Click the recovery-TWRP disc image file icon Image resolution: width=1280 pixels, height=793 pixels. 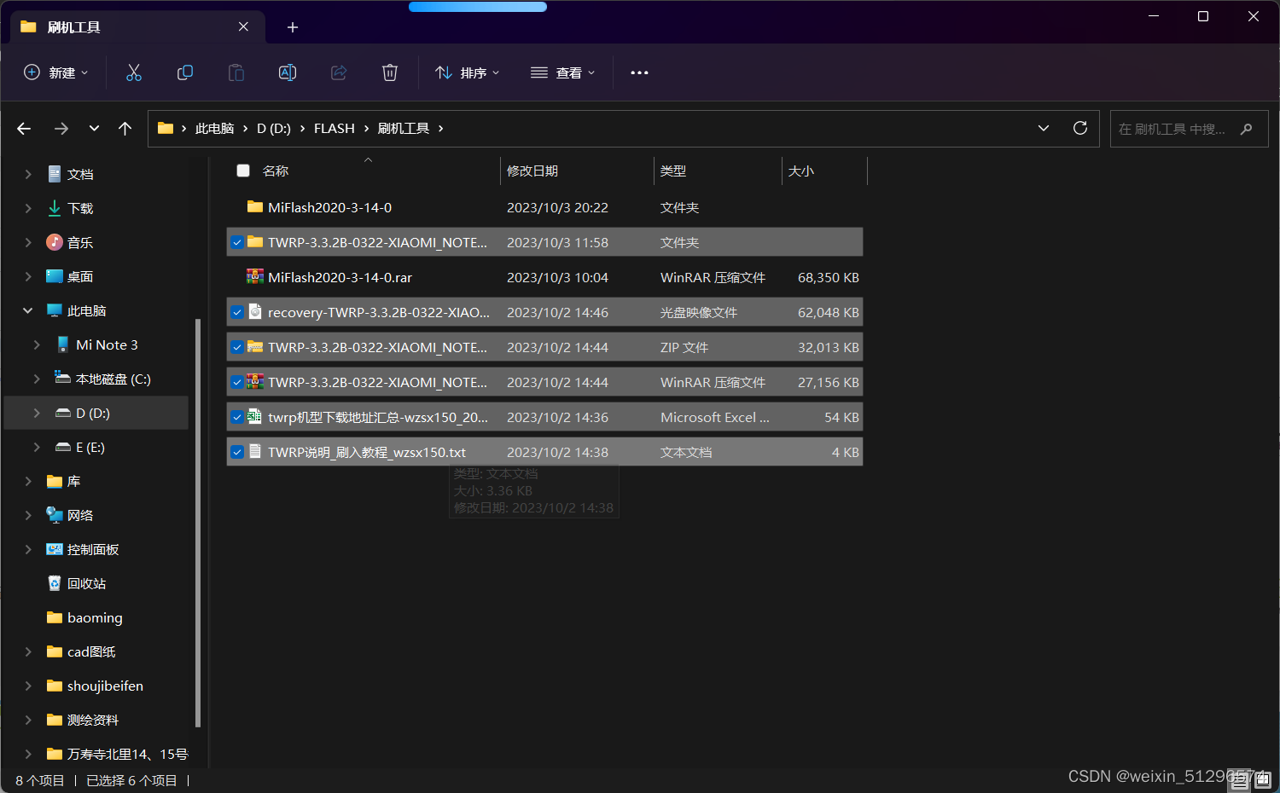coord(255,311)
